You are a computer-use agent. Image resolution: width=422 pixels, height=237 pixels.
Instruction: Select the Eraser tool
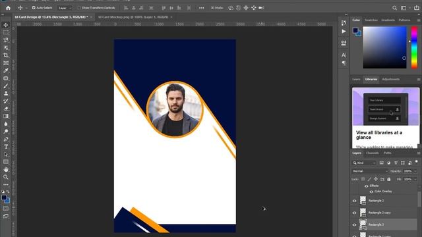click(x=6, y=109)
